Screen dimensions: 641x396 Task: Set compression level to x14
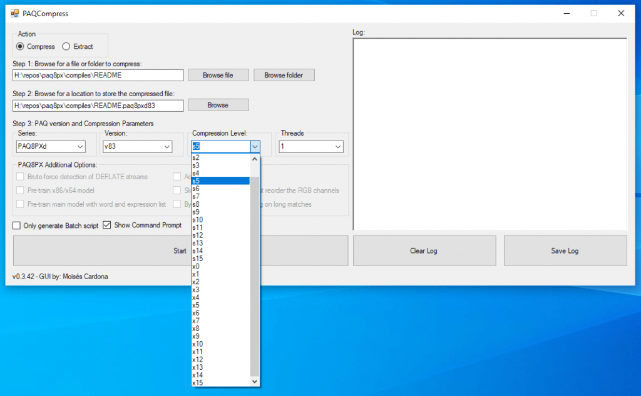click(x=221, y=375)
